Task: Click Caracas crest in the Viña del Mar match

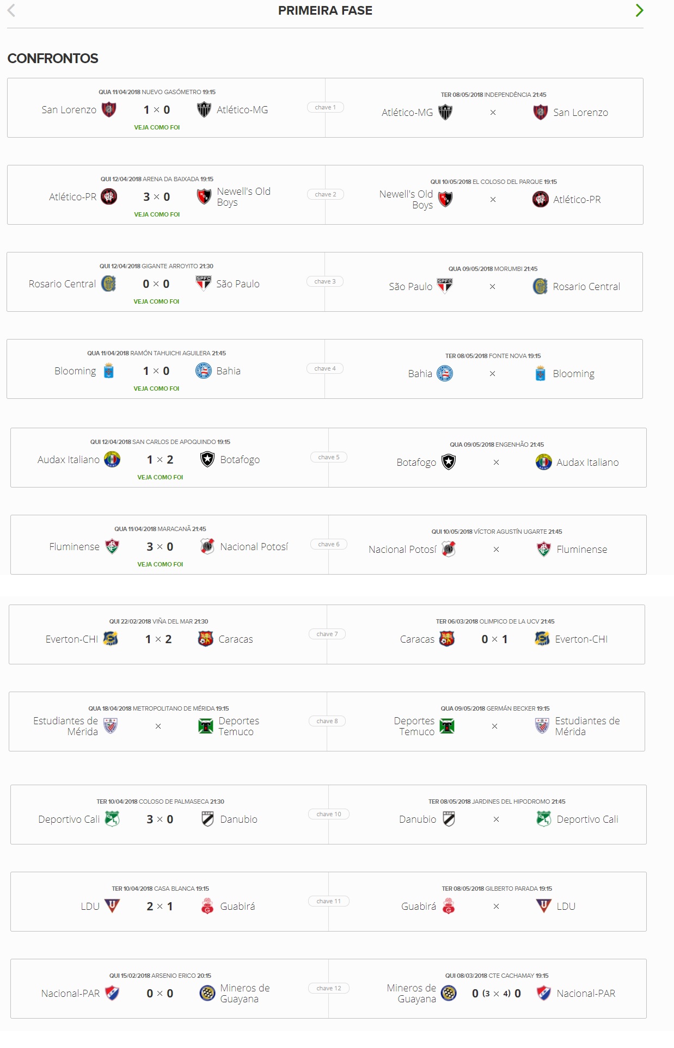Action: tap(205, 639)
